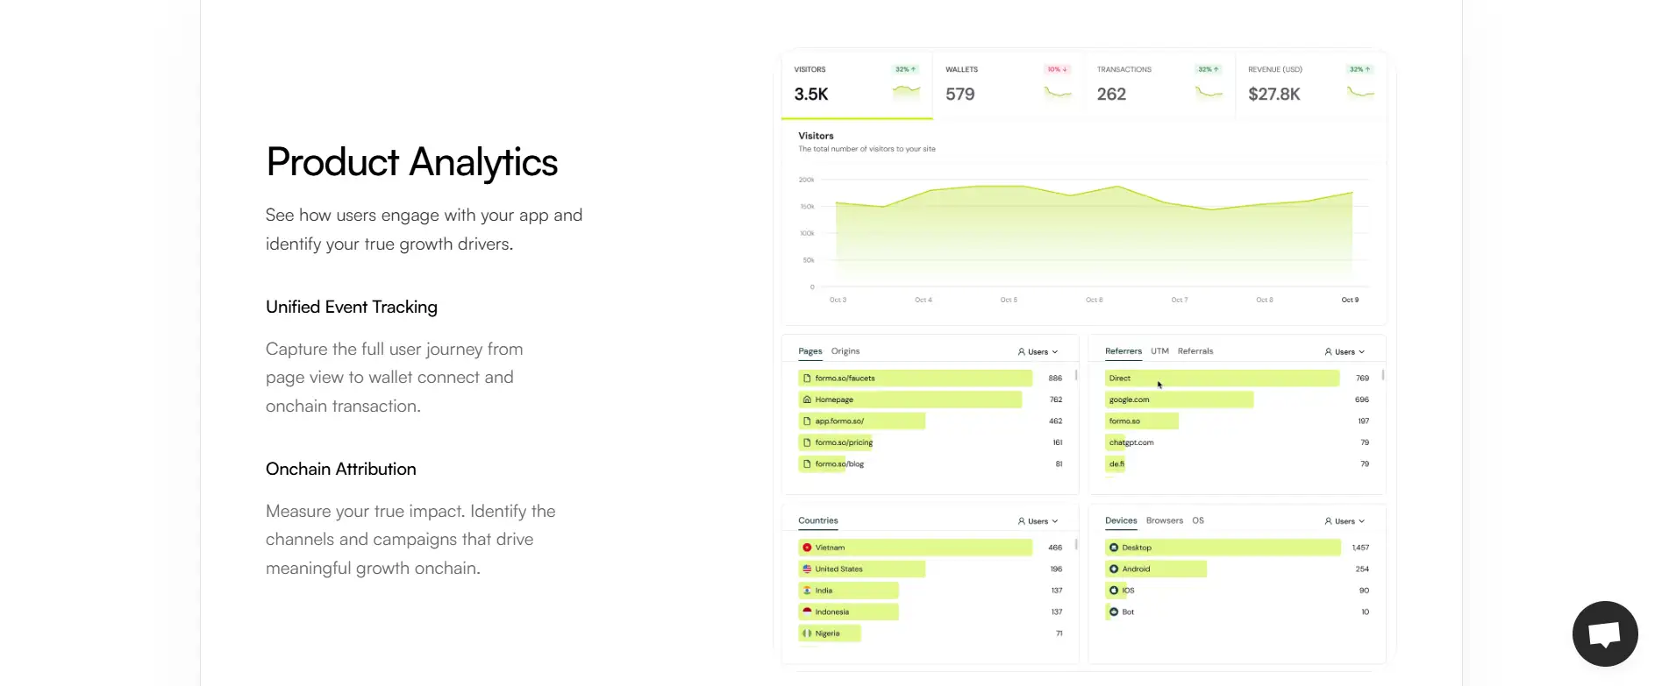
Task: Click the google.com referrer row
Action: [1179, 400]
